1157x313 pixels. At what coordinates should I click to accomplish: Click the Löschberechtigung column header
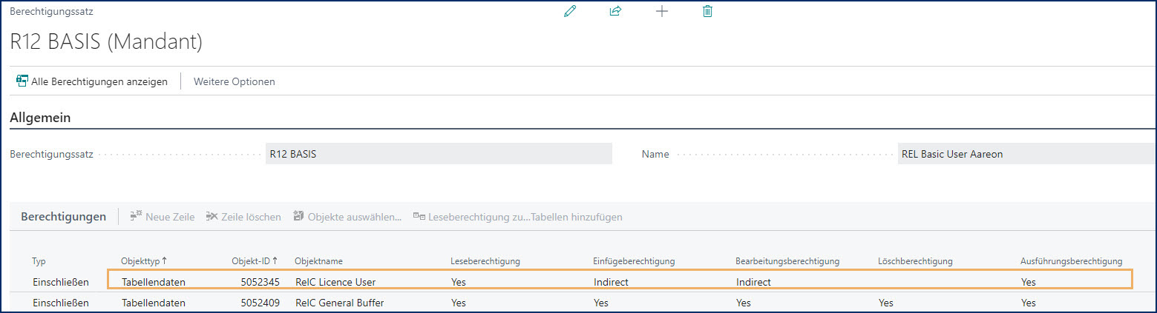915,261
